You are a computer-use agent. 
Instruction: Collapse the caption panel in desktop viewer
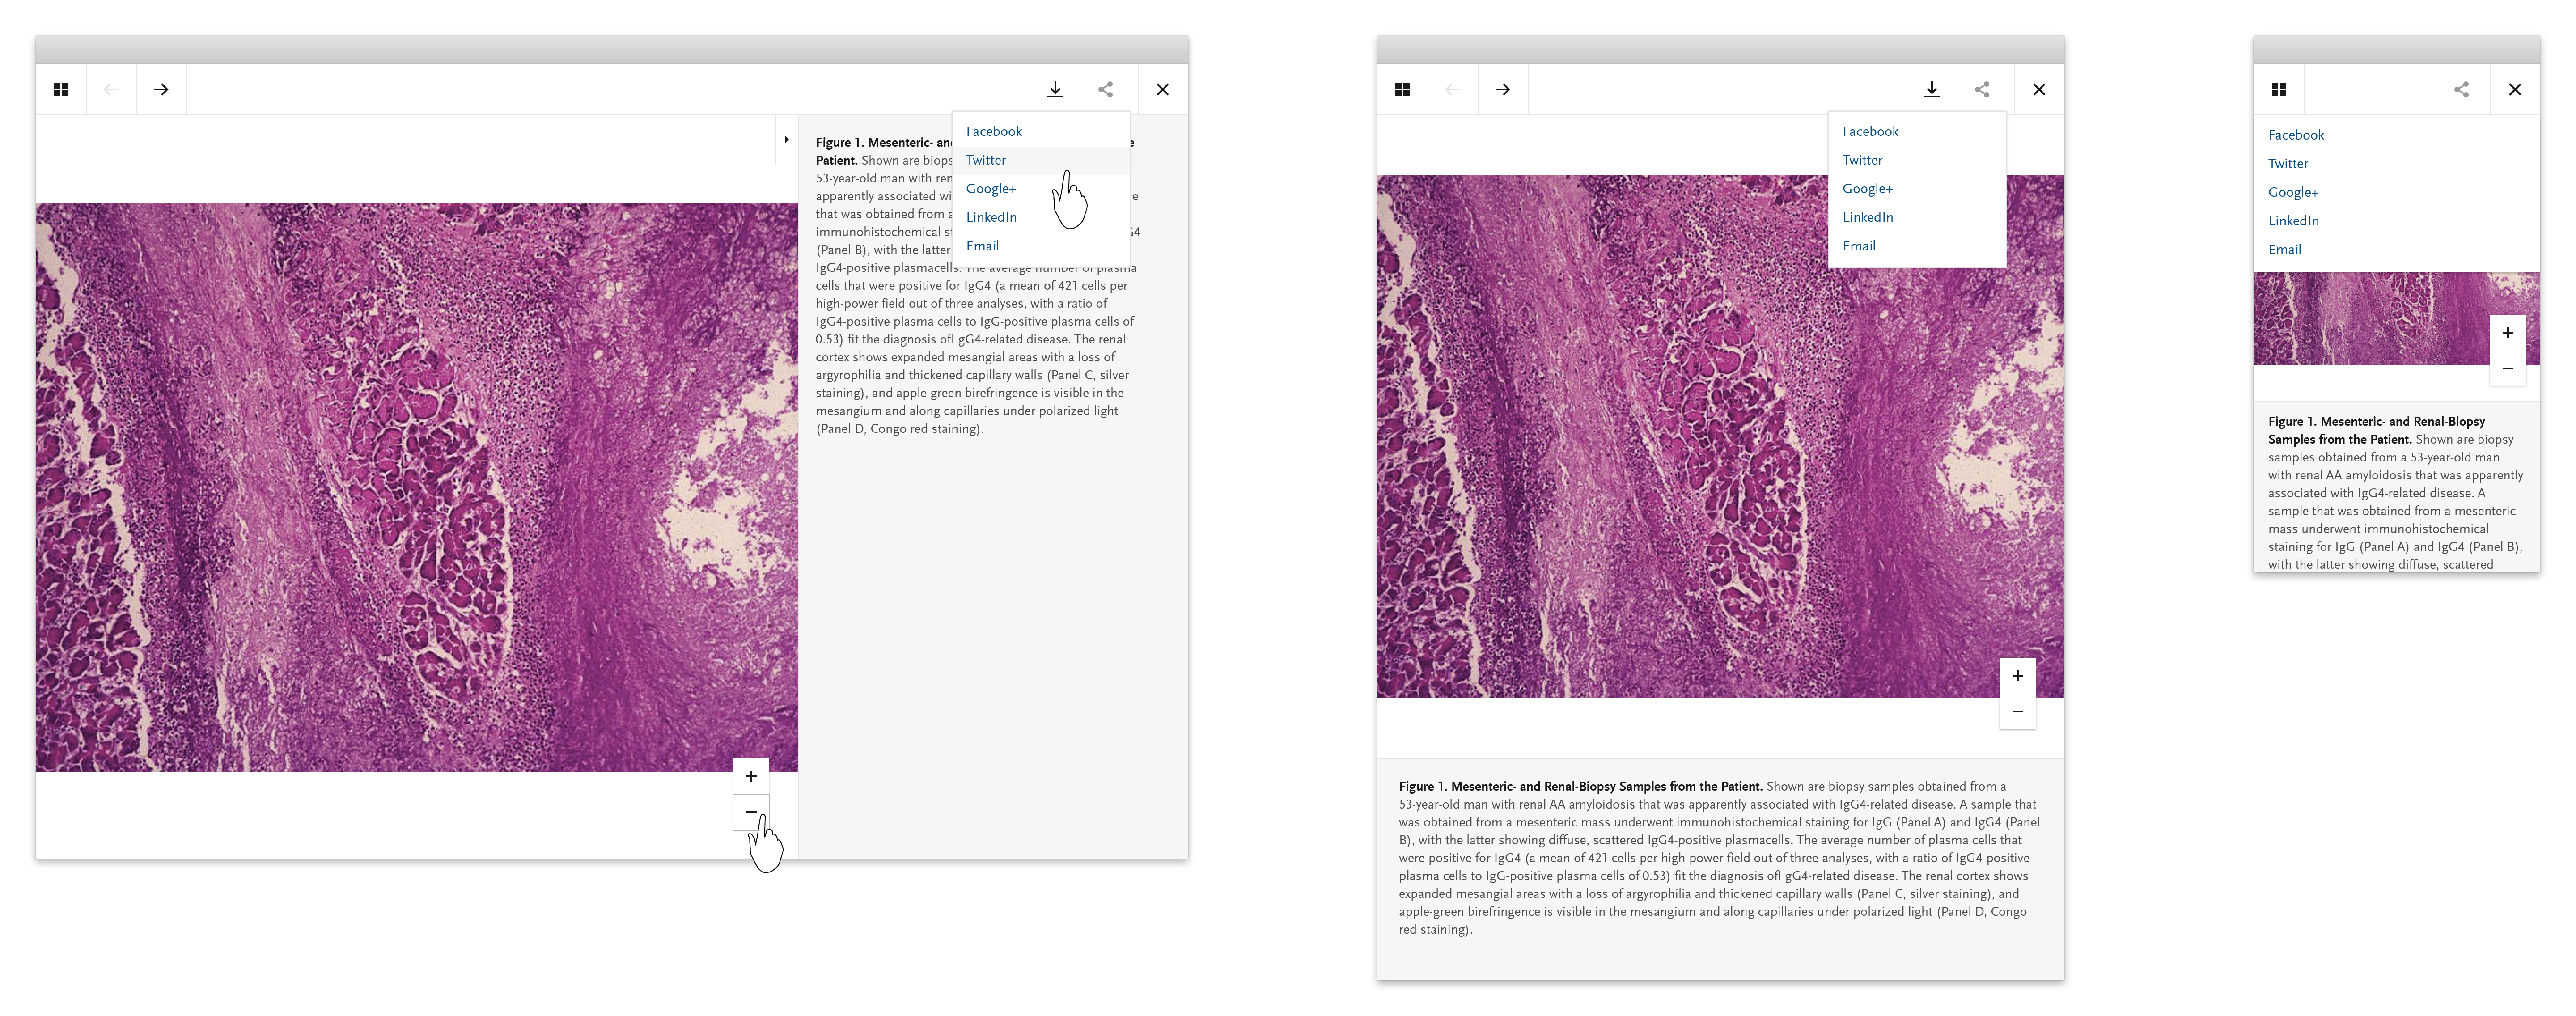click(787, 140)
